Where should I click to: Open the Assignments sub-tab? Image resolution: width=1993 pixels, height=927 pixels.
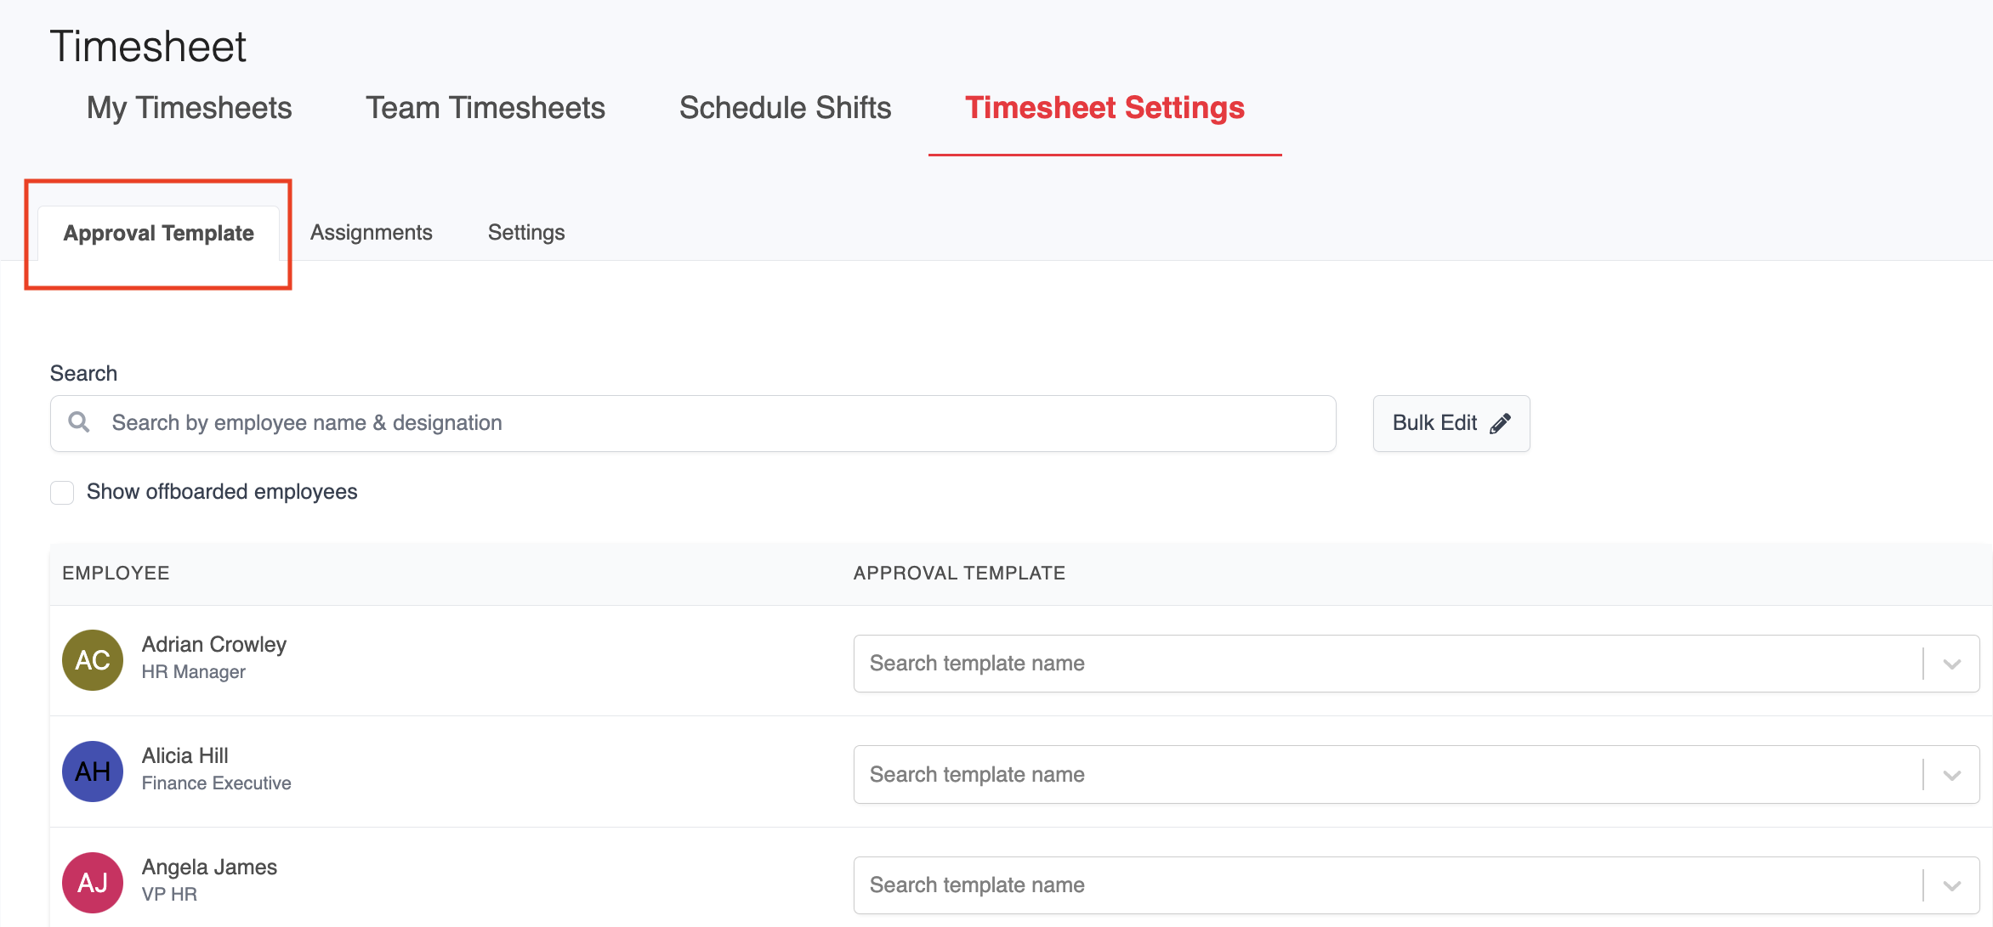click(371, 232)
